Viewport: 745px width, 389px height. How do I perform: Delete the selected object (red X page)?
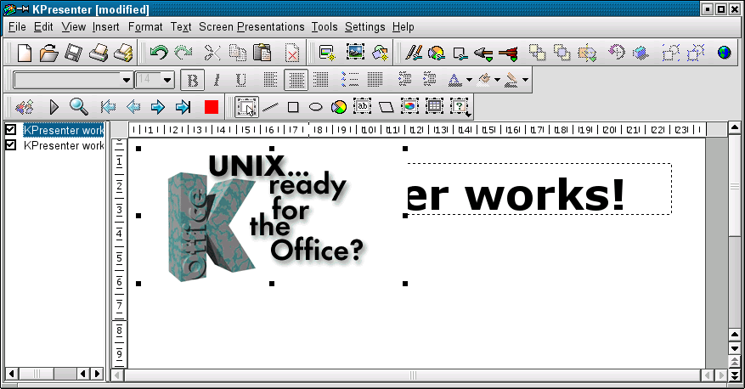pyautogui.click(x=291, y=53)
